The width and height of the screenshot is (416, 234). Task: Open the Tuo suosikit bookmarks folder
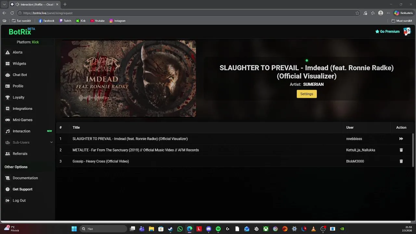click(x=21, y=21)
